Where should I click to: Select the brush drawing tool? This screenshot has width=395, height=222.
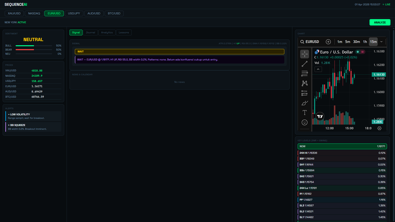[x=304, y=103]
